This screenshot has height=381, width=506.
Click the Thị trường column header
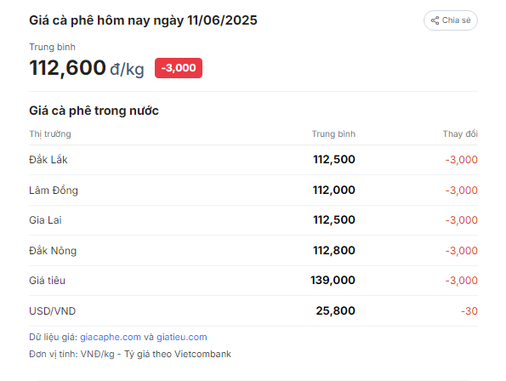click(50, 134)
